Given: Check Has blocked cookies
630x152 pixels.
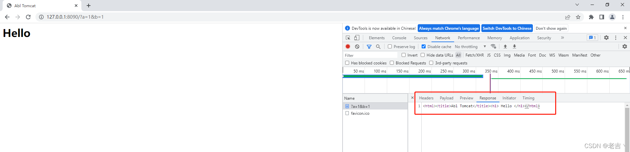Looking at the screenshot, I should pos(347,63).
